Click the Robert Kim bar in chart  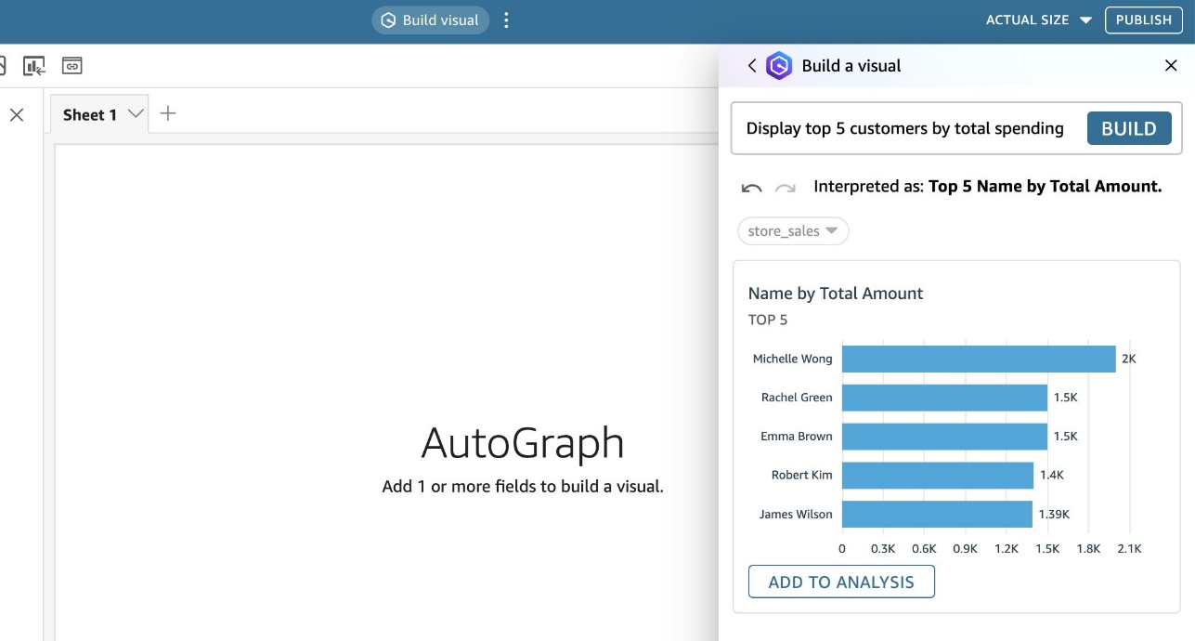[938, 476]
